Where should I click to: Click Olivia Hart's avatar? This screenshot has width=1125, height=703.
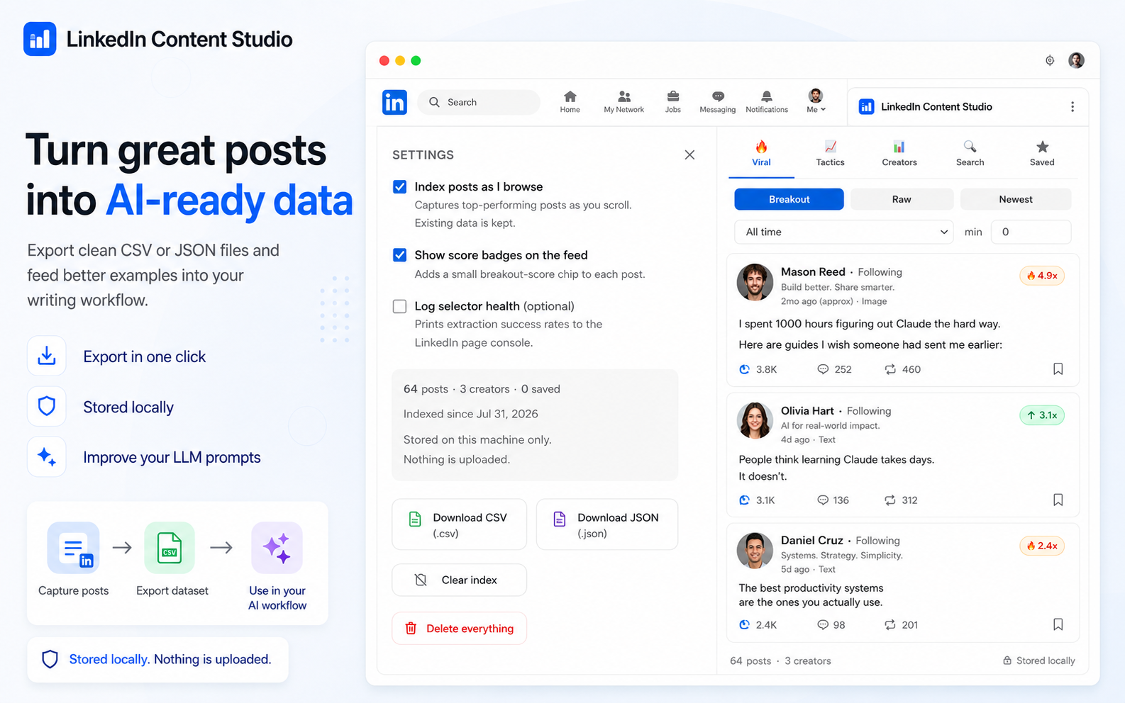point(755,420)
